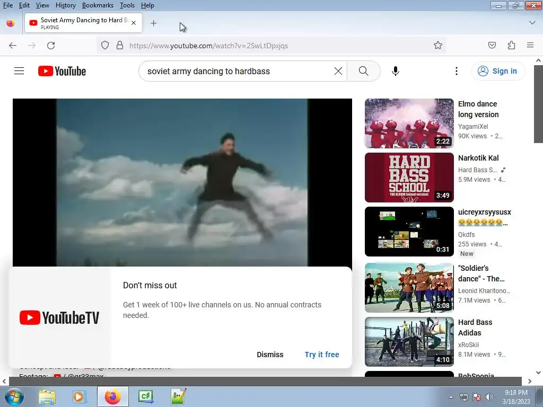
Task: Show hidden system tray icons
Action: [451, 397]
